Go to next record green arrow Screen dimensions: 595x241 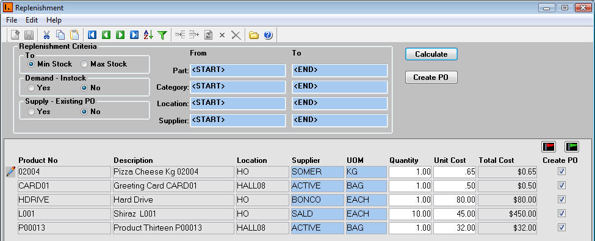(120, 35)
